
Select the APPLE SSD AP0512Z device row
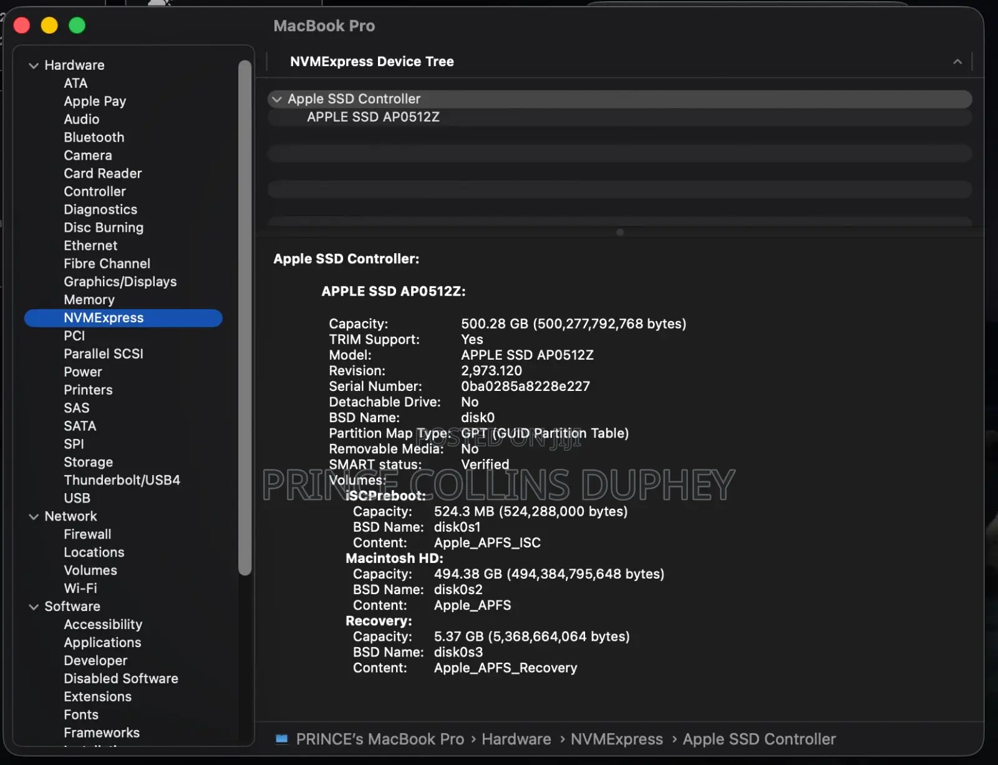pos(619,117)
